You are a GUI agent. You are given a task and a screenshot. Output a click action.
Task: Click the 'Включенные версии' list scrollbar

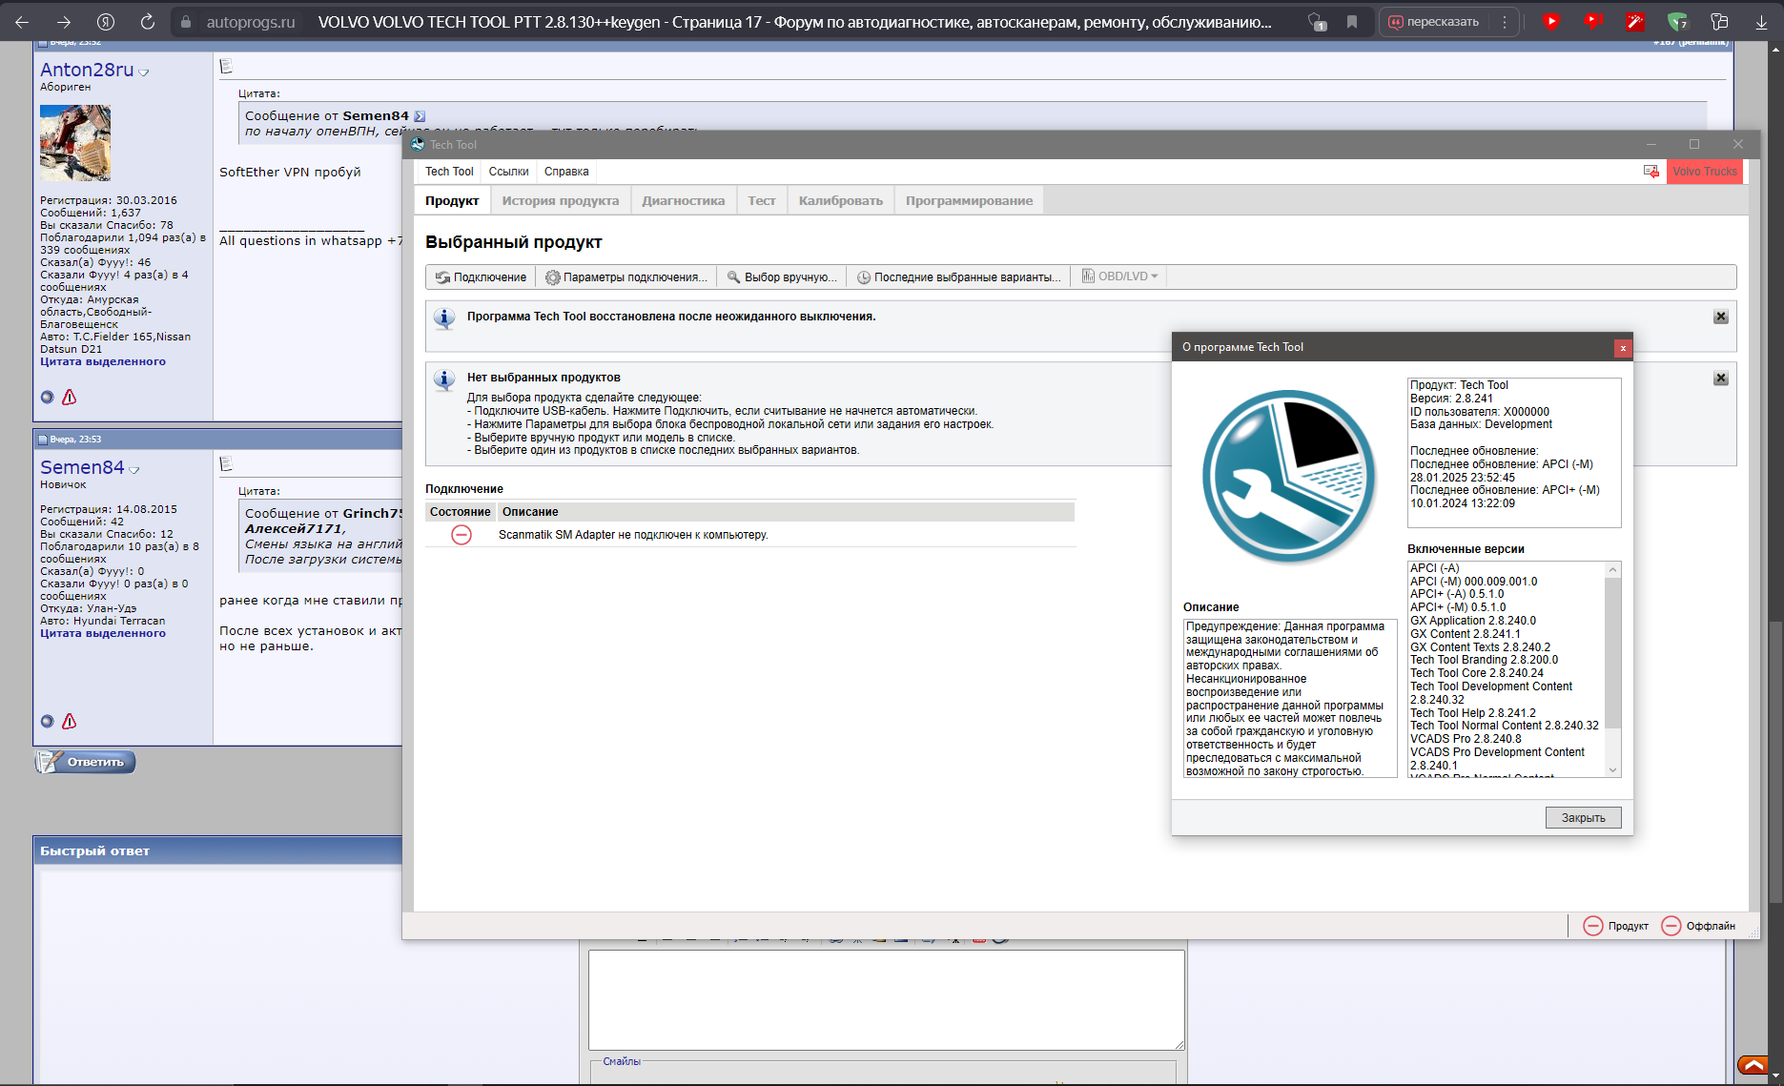point(1612,654)
